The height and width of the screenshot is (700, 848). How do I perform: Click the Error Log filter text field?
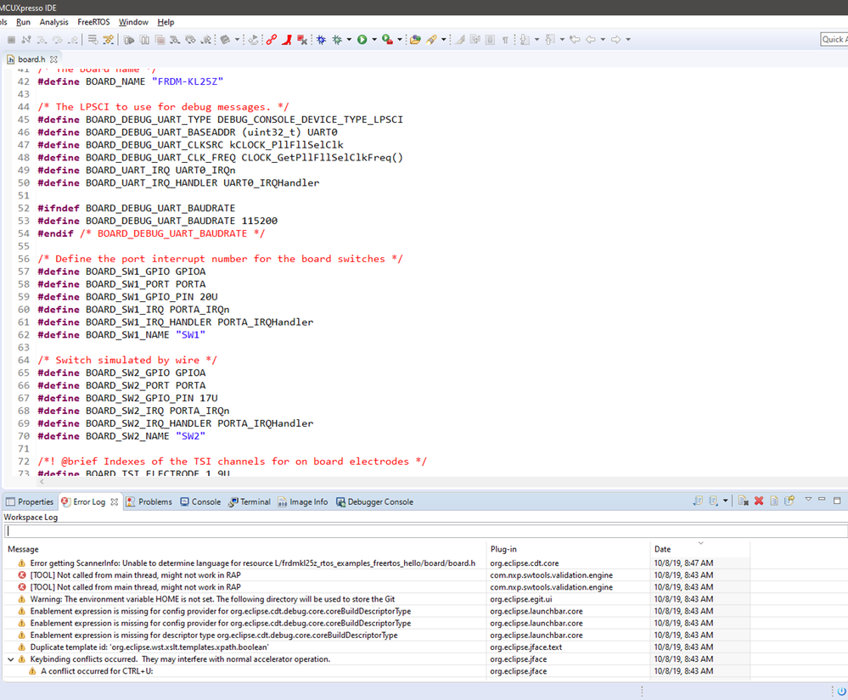[x=426, y=531]
